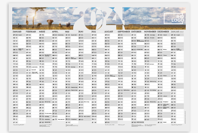
Task: Click the IHR LOGO placeholder box
Action: click(x=174, y=19)
